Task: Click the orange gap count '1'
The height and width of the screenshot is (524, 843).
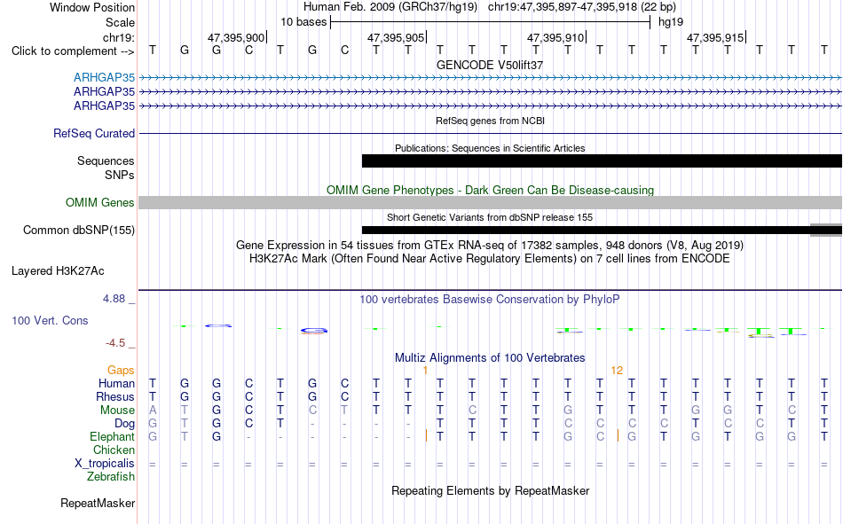Action: [x=425, y=371]
